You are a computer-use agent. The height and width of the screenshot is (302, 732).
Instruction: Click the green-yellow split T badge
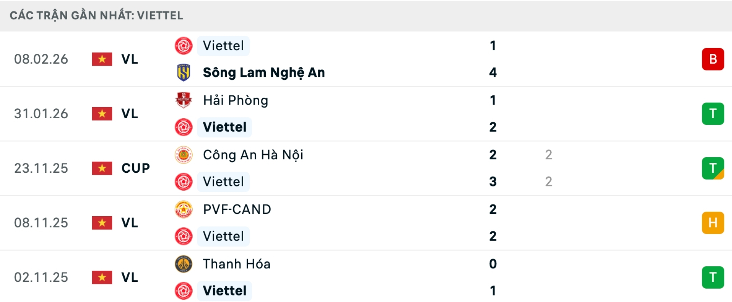713,168
